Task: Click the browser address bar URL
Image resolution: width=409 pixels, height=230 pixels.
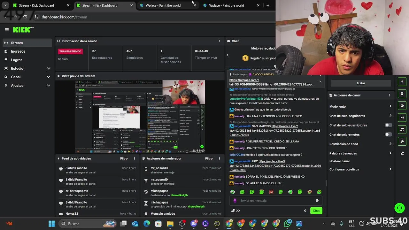Action: pyautogui.click(x=64, y=17)
